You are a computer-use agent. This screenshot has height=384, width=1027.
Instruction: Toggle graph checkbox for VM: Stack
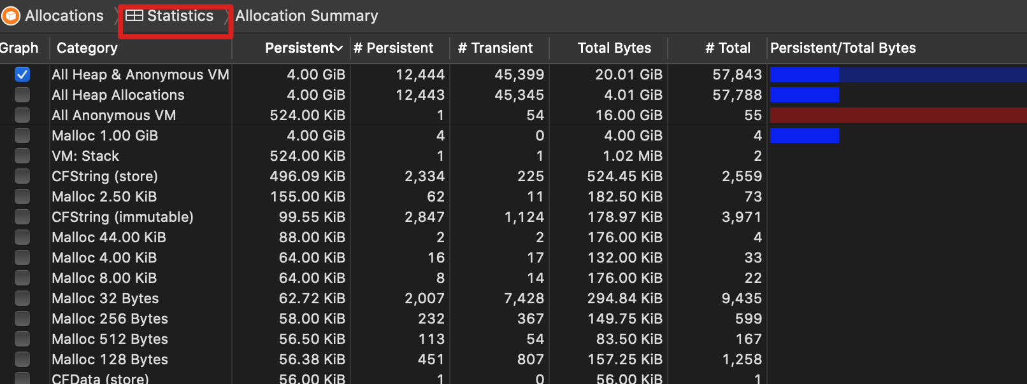click(x=22, y=156)
